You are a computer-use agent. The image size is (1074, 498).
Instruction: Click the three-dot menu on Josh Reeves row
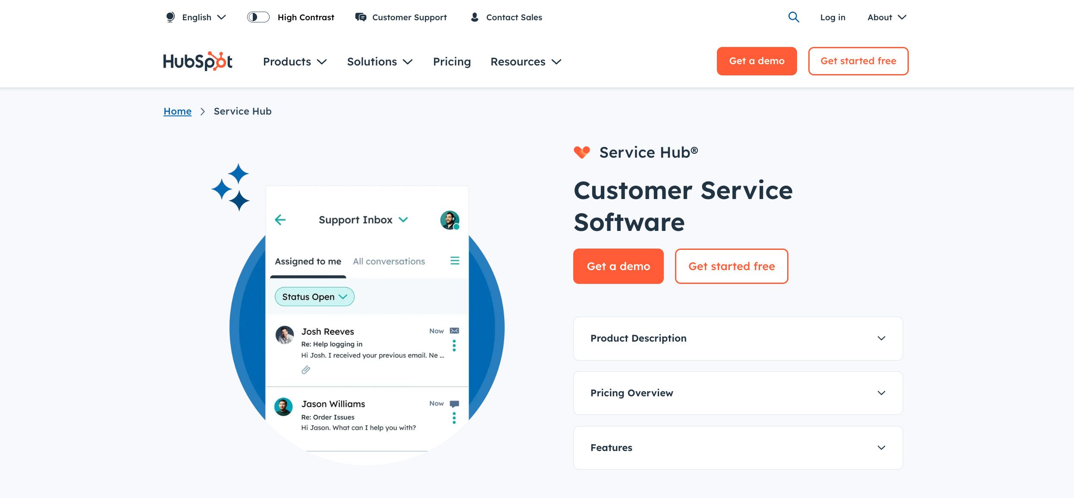(x=454, y=345)
